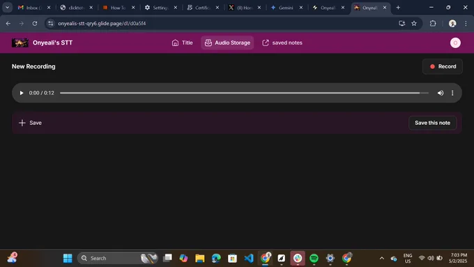Open File Explorer from taskbar

tap(200, 258)
